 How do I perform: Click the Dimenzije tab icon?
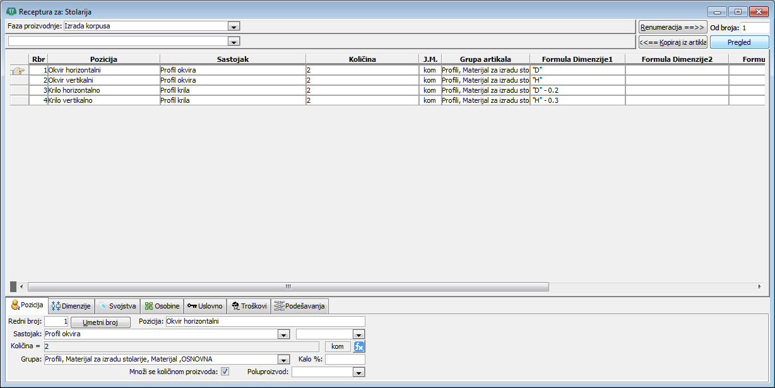click(x=56, y=307)
